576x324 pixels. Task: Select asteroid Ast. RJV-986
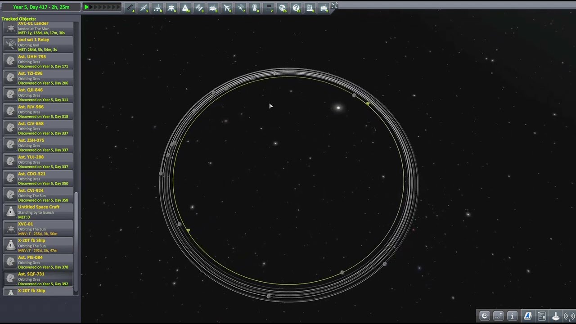point(38,111)
